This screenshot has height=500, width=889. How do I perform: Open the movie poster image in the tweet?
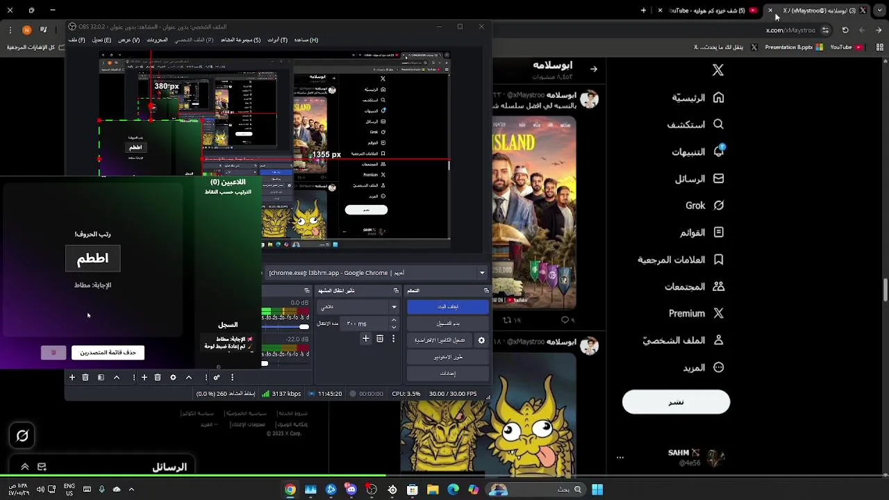pyautogui.click(x=534, y=213)
